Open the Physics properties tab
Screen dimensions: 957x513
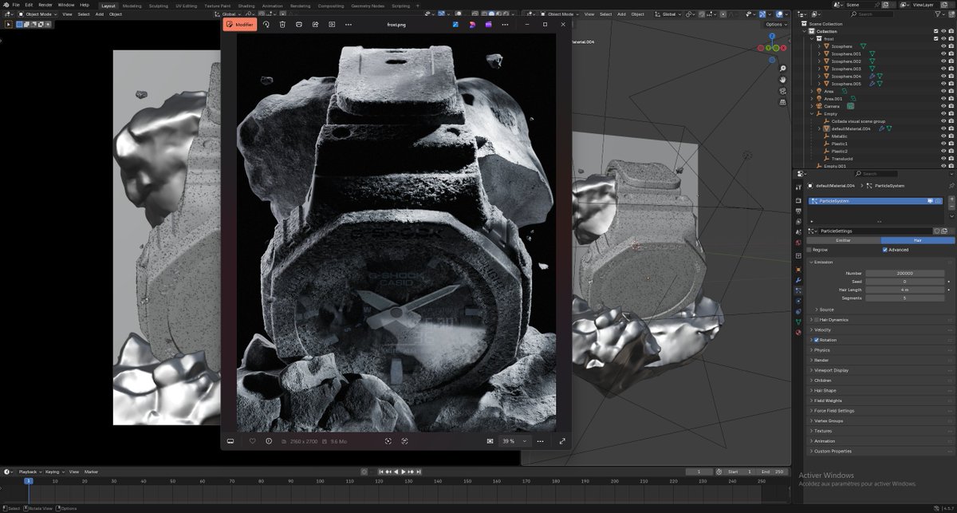click(798, 301)
